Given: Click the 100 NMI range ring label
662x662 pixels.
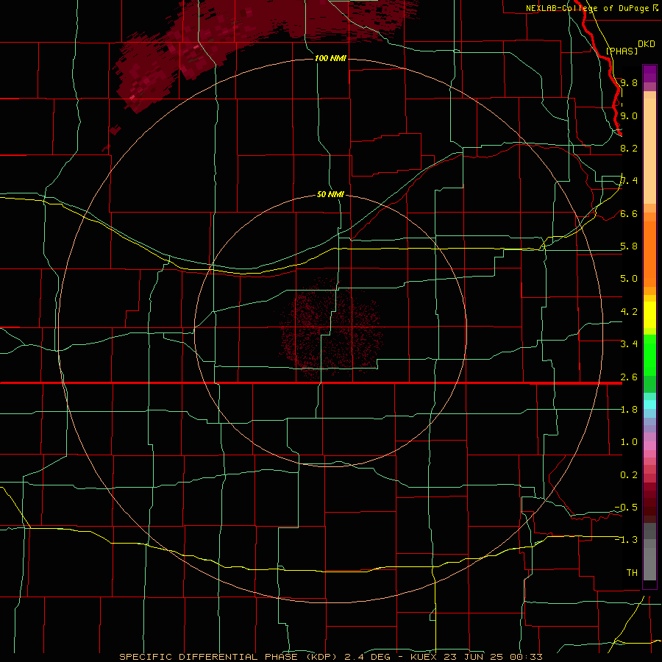Looking at the screenshot, I should click(330, 58).
